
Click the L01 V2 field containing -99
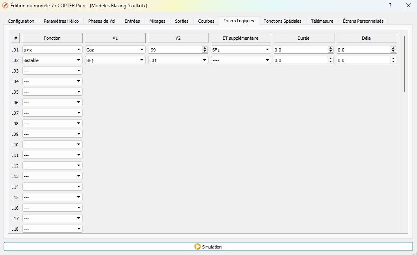(x=174, y=49)
